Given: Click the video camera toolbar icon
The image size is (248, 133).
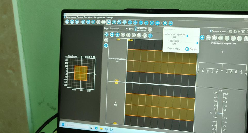Looking at the screenshot, I should point(170,23).
